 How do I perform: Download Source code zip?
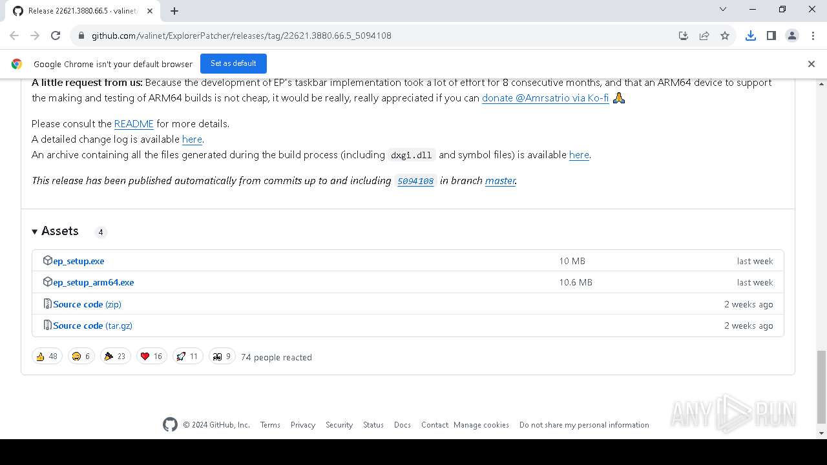point(87,304)
